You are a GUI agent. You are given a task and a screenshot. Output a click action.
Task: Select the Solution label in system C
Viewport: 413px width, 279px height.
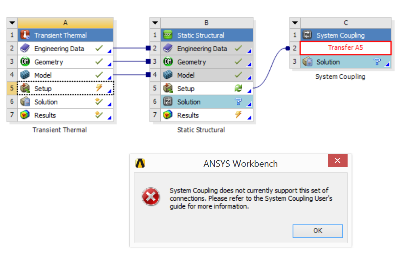(328, 62)
